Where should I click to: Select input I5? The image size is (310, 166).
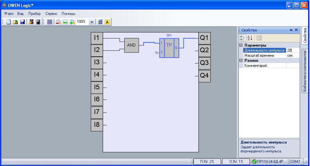97,87
